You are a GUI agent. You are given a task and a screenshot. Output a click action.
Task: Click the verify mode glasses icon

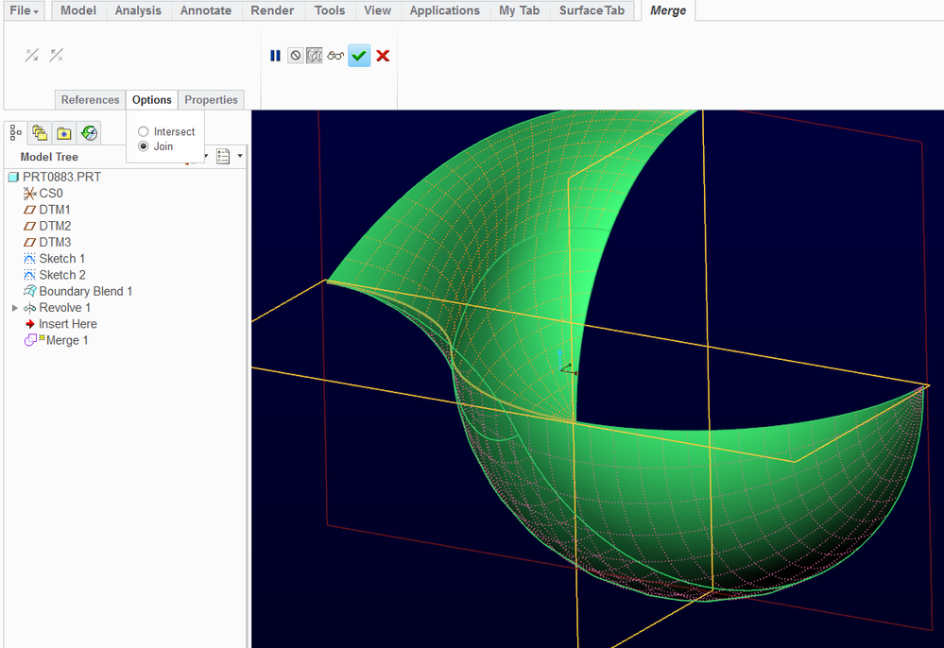[335, 56]
